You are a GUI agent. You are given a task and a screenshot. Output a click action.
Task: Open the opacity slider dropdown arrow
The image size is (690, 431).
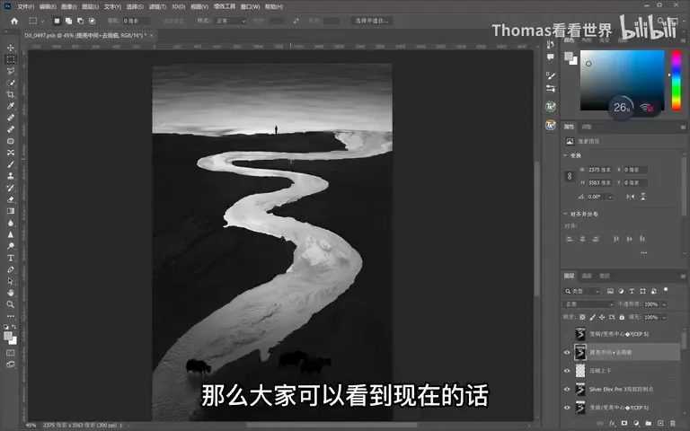pyautogui.click(x=664, y=304)
